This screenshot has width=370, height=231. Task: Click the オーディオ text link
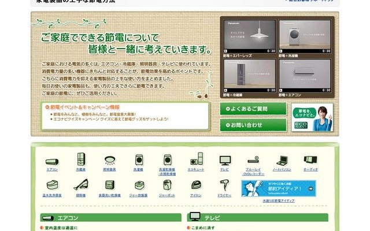click(x=310, y=169)
